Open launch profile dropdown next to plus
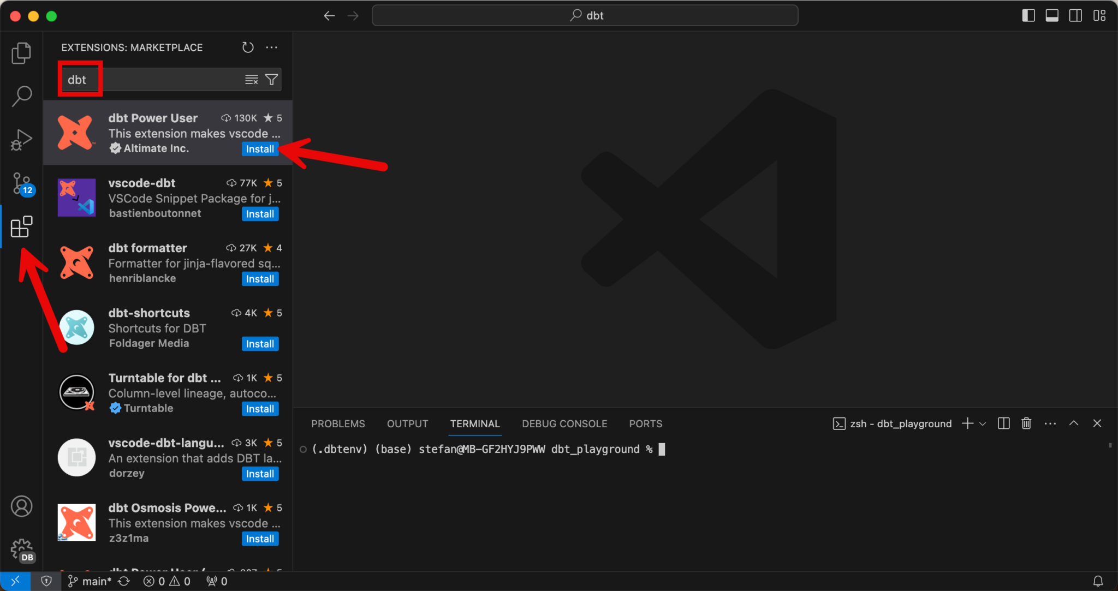Image resolution: width=1118 pixels, height=591 pixels. pyautogui.click(x=983, y=424)
